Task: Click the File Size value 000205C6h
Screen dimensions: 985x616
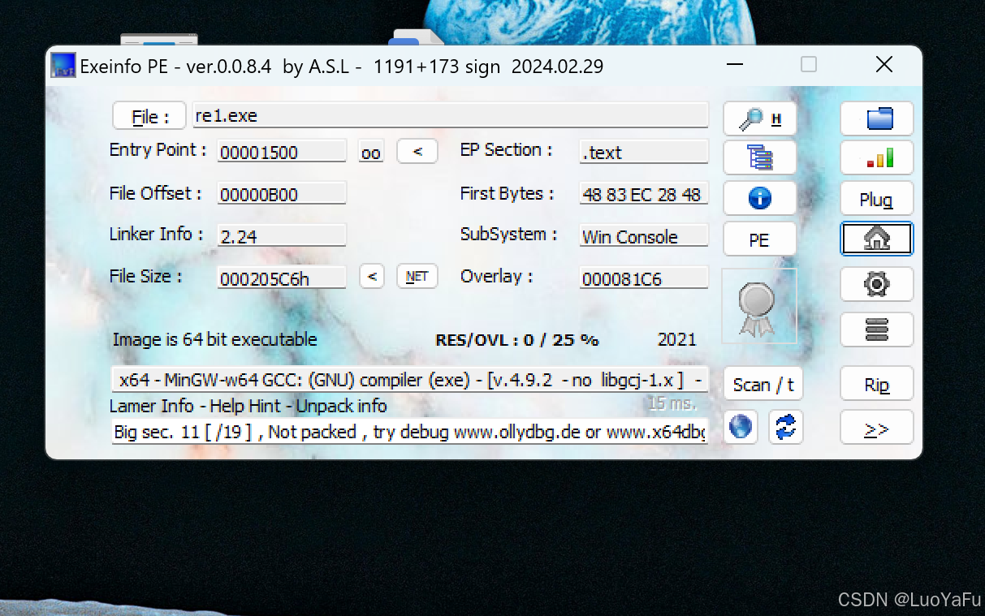Action: tap(281, 278)
